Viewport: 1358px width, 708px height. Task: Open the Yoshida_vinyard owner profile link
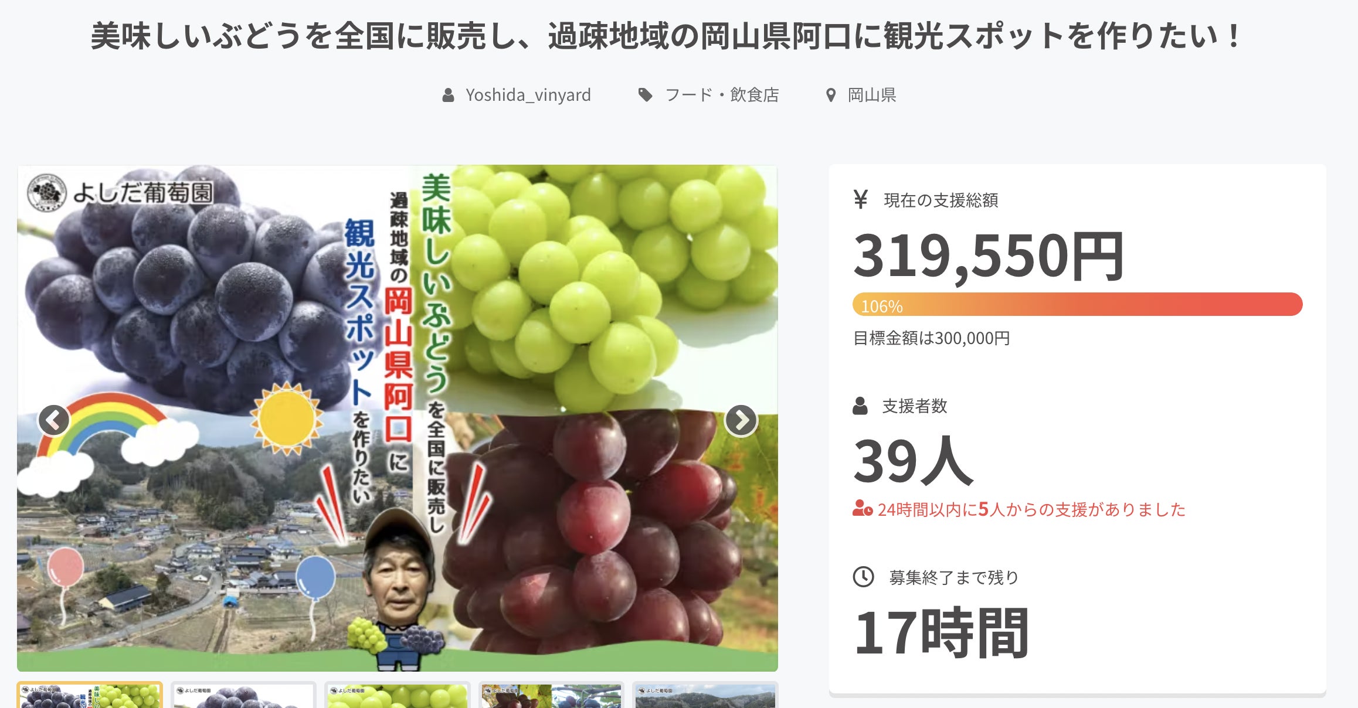[x=528, y=95]
